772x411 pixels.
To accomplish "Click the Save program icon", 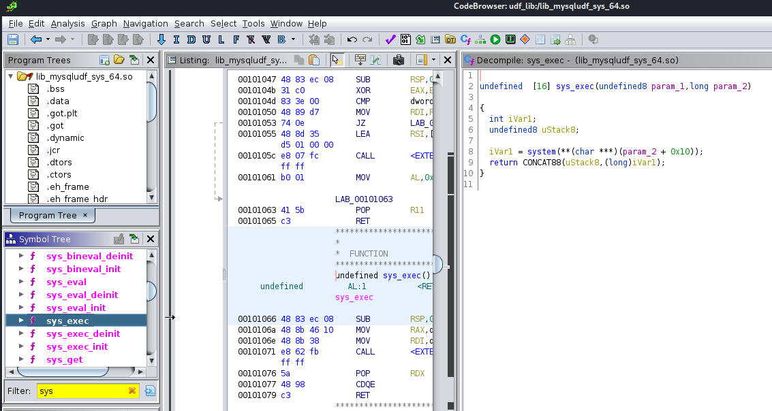I will point(12,39).
